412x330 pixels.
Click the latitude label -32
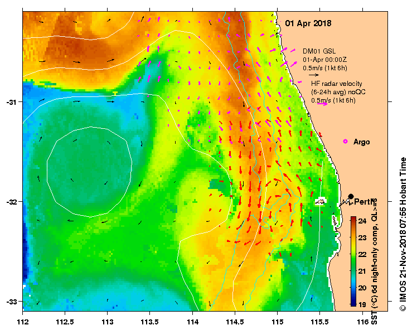(11, 202)
